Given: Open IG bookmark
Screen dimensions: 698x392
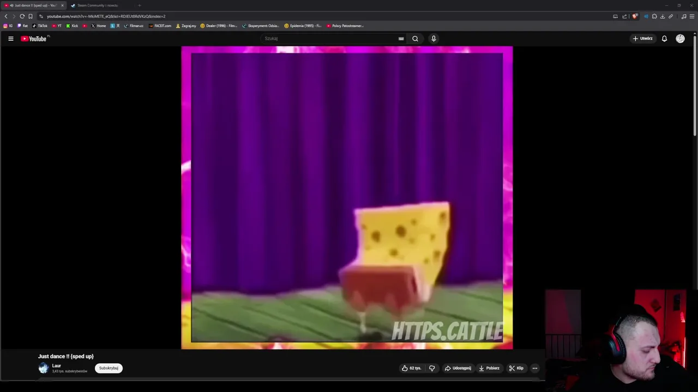Looking at the screenshot, I should [x=8, y=26].
